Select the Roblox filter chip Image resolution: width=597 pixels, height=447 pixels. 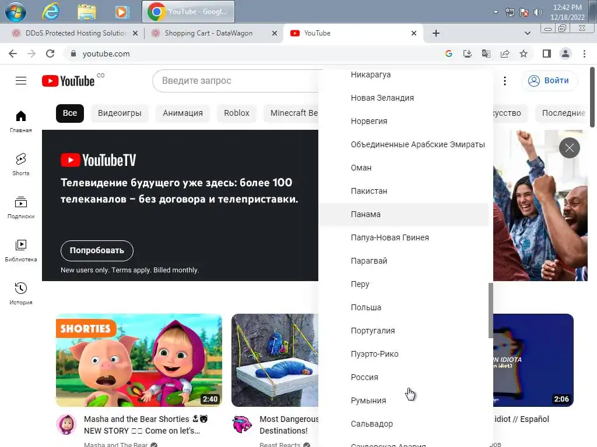tap(237, 113)
